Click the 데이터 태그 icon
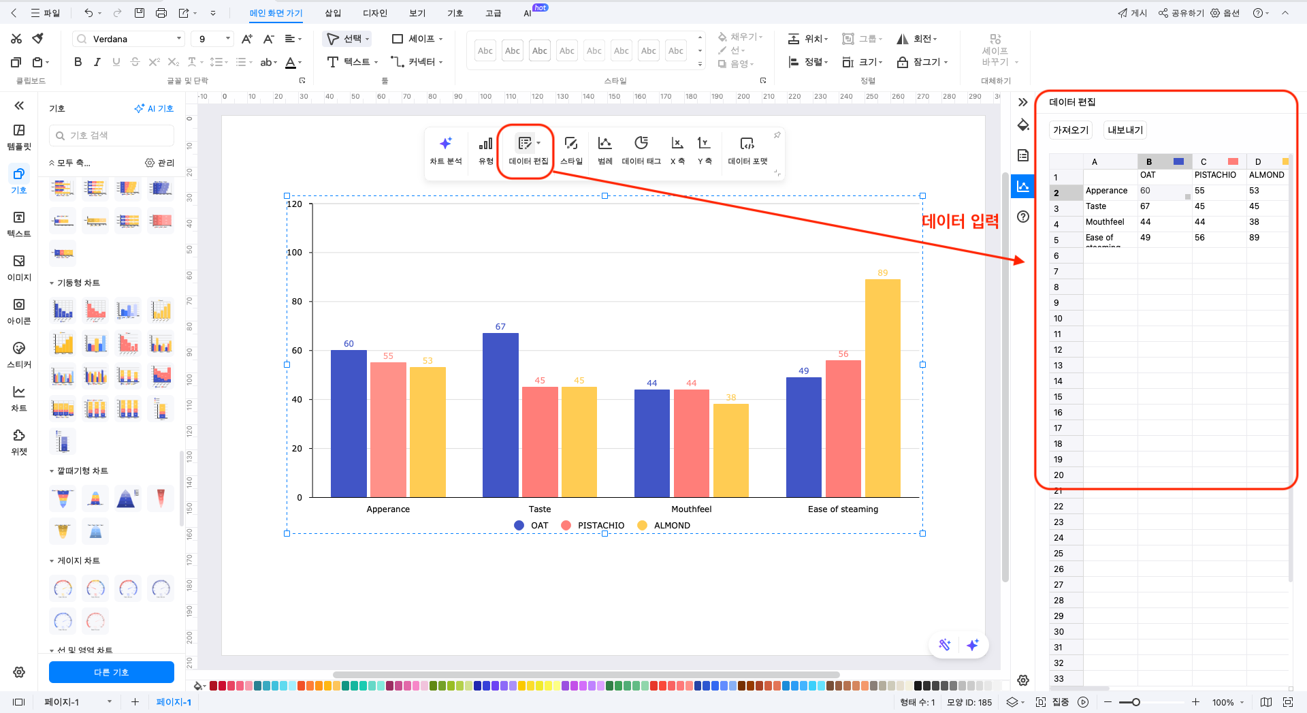This screenshot has width=1307, height=713. click(641, 150)
